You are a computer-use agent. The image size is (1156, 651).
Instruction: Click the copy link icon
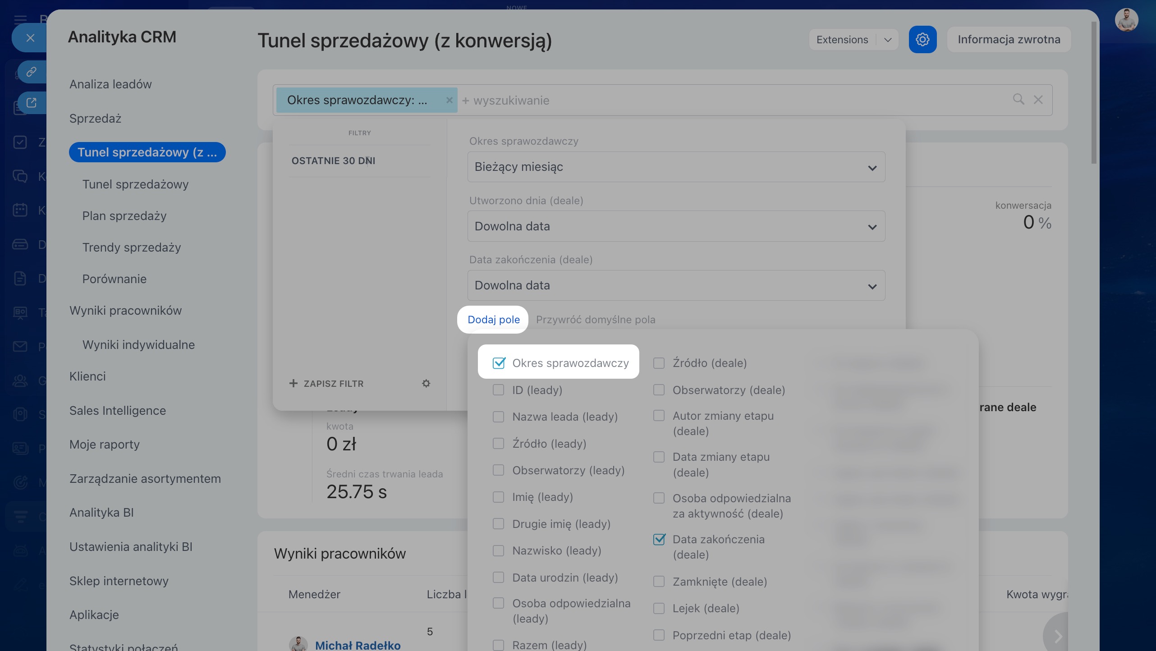pos(31,72)
